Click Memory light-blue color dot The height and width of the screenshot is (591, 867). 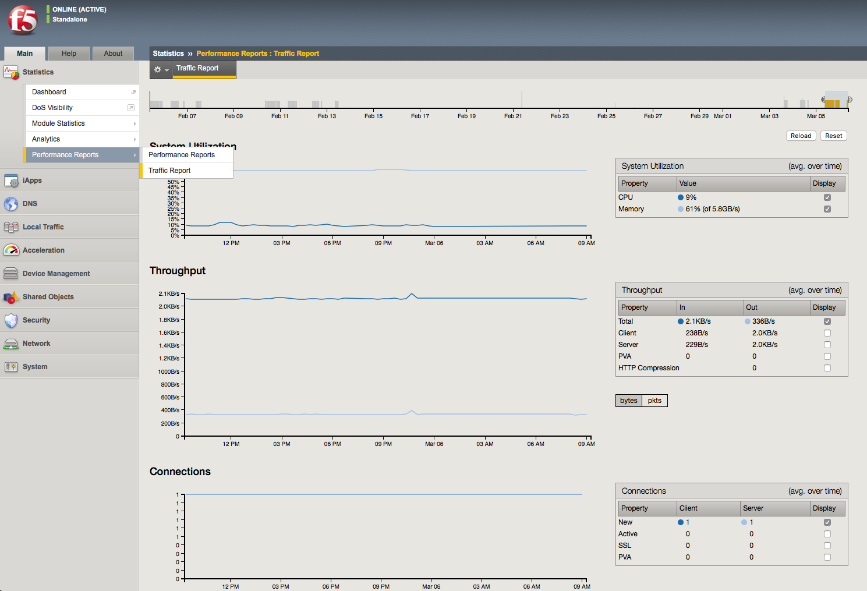click(x=681, y=209)
